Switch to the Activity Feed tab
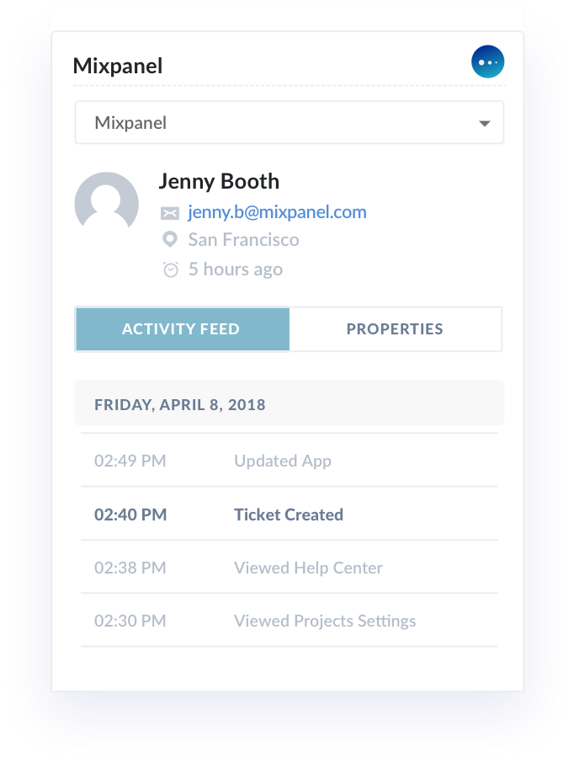 (181, 329)
